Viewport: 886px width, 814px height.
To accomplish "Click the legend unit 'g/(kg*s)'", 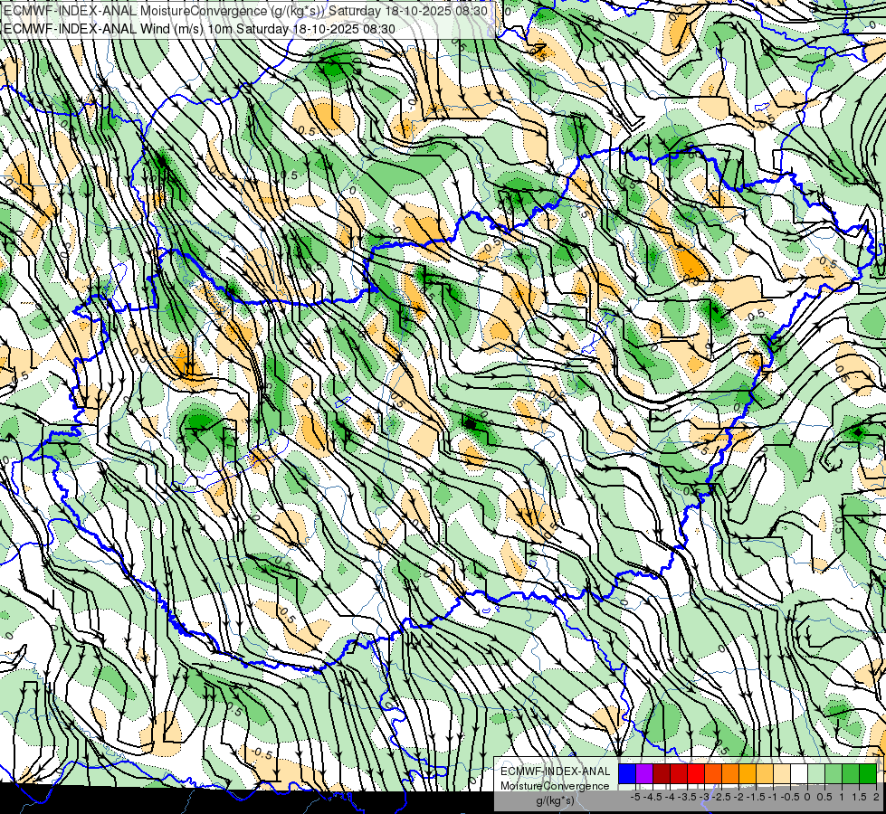I will (x=555, y=800).
